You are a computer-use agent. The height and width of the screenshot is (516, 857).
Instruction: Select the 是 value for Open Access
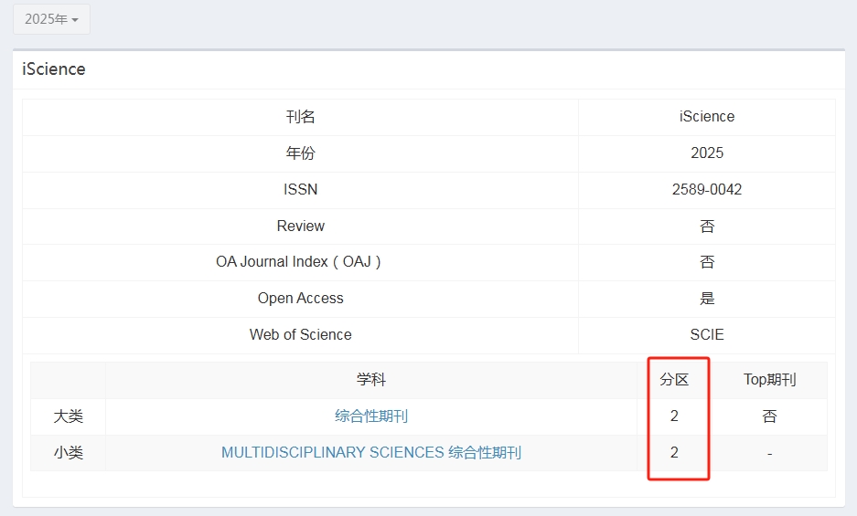click(707, 299)
